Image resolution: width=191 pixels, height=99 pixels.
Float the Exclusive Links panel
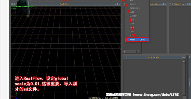point(163,4)
